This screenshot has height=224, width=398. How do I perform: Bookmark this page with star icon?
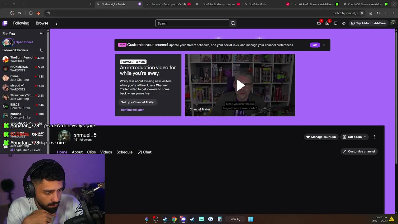point(49,13)
